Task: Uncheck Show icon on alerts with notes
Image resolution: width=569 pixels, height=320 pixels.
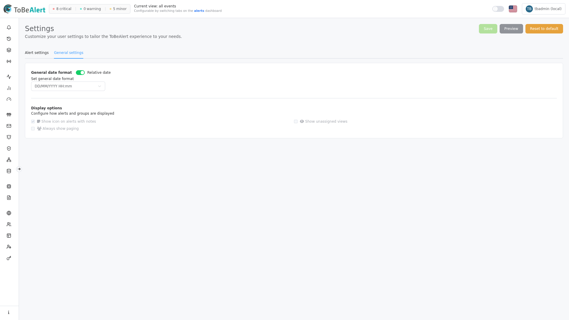Action: point(33,121)
